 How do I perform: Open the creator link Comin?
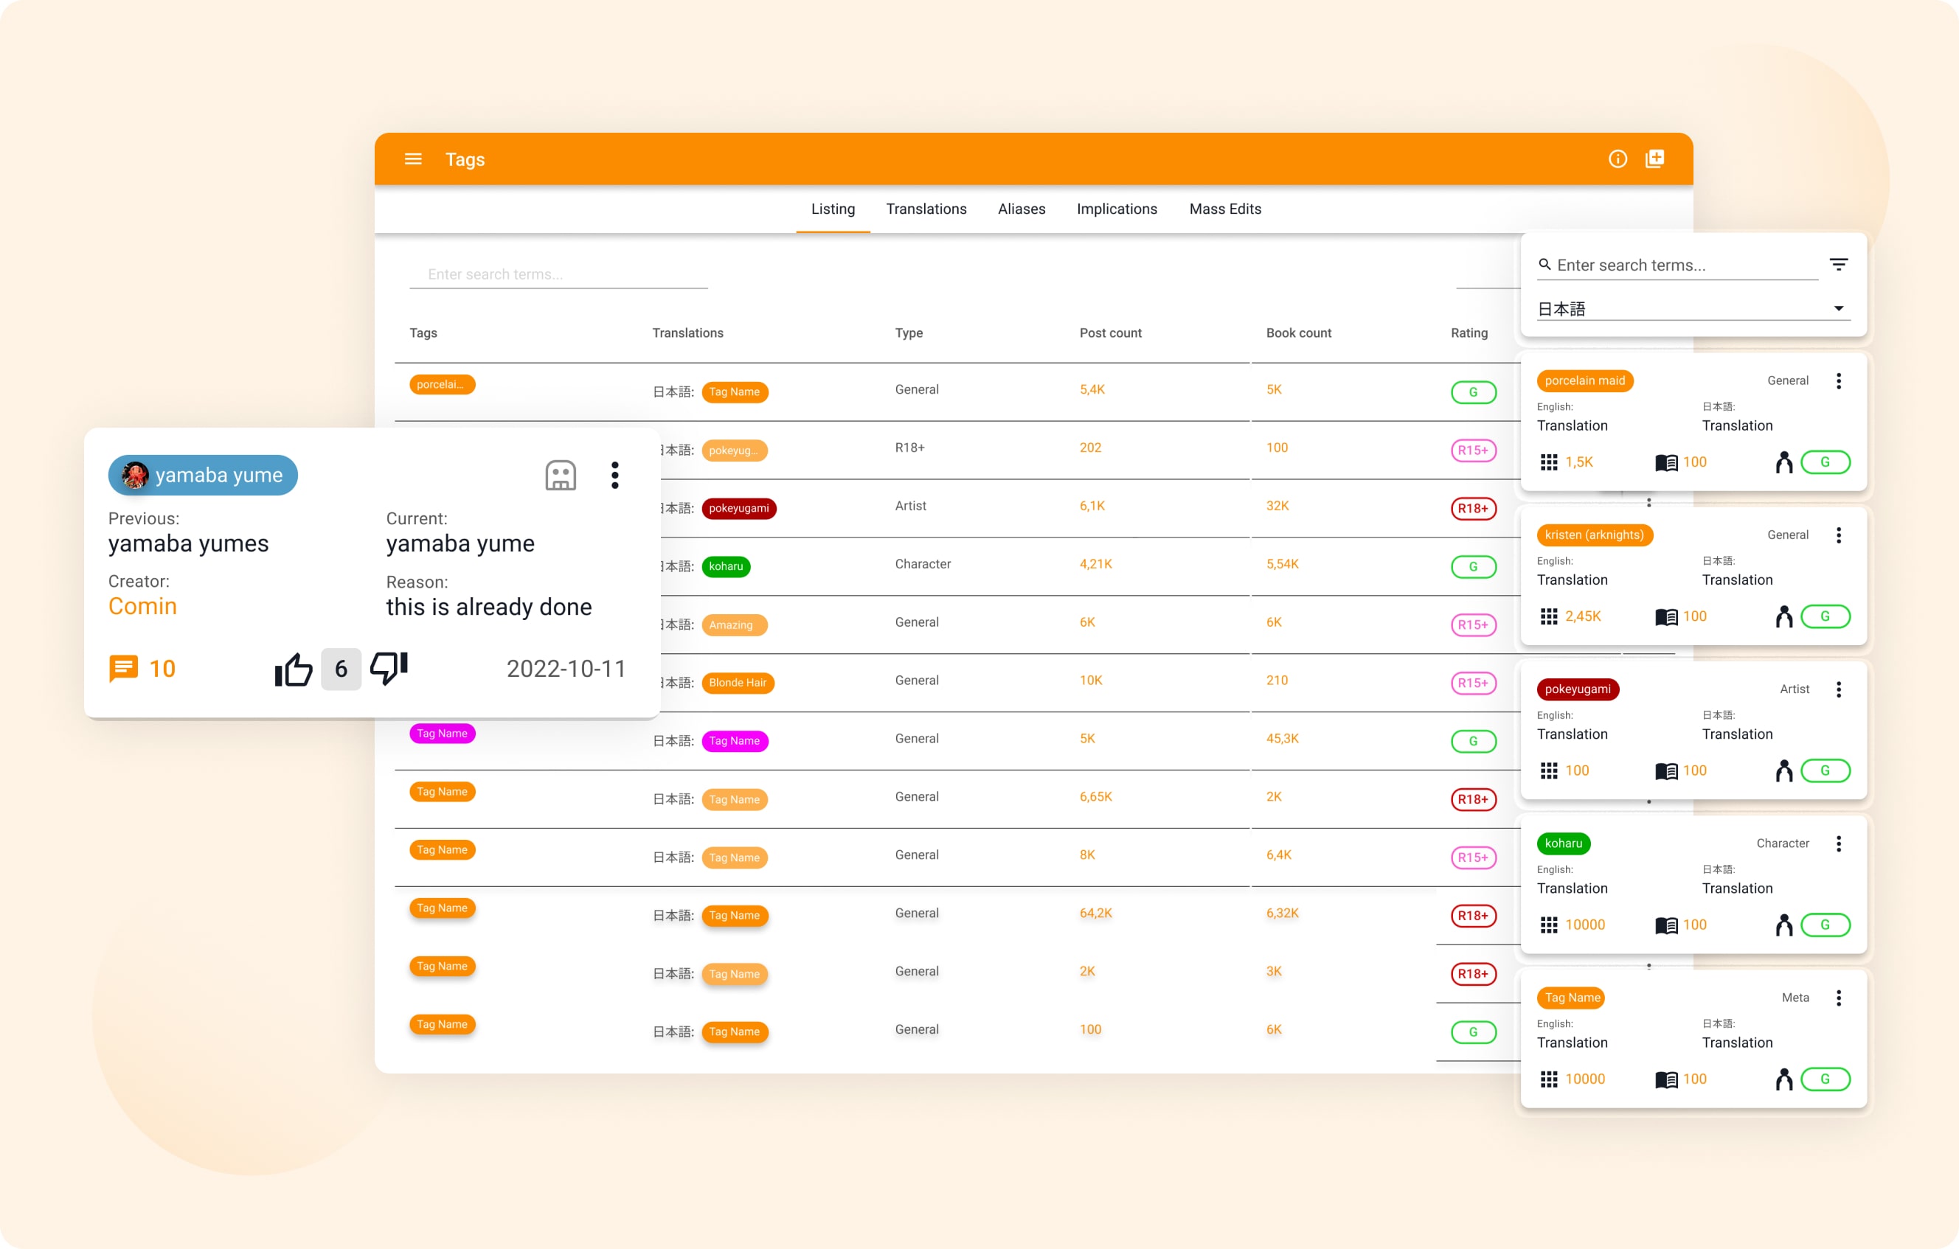tap(142, 607)
